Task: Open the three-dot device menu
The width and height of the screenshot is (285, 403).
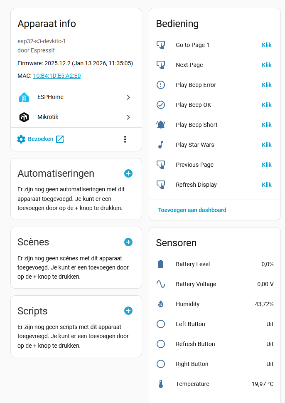Action: tap(125, 139)
